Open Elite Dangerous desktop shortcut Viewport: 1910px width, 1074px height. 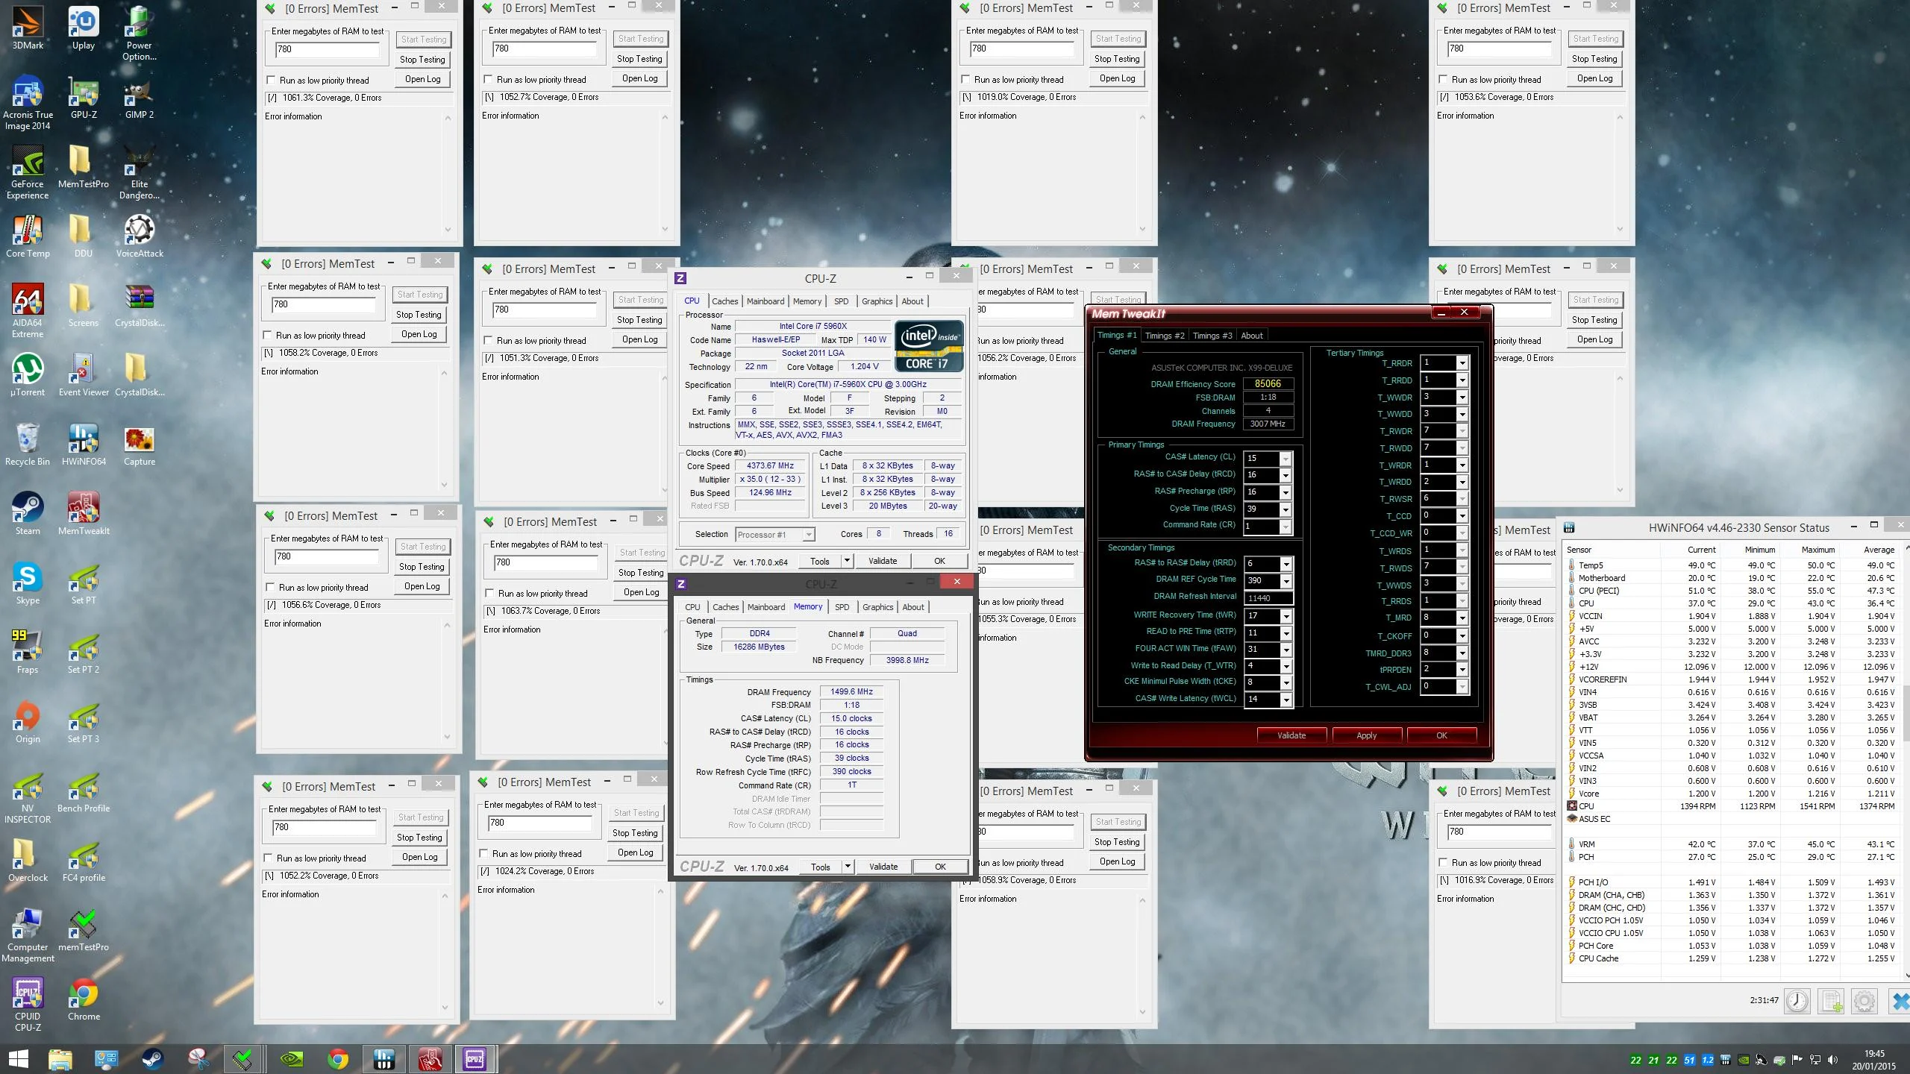tap(140, 173)
